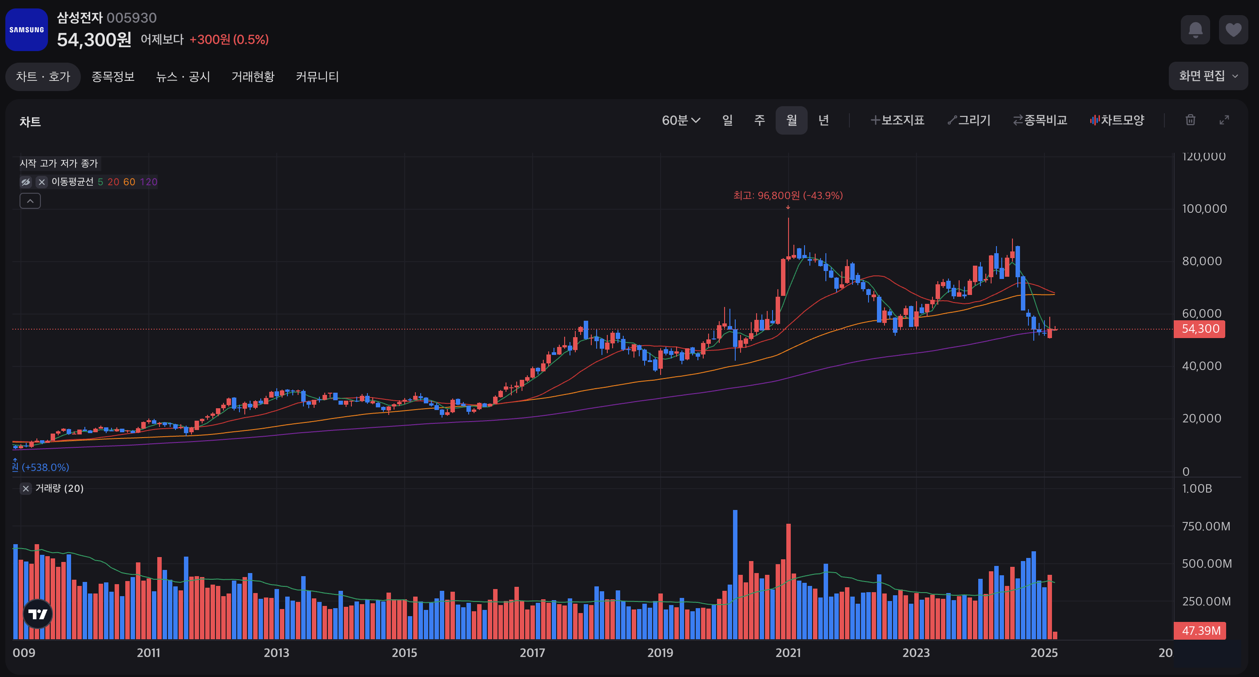The height and width of the screenshot is (677, 1259).
Task: Add an indicator via 보조지표
Action: (x=897, y=120)
